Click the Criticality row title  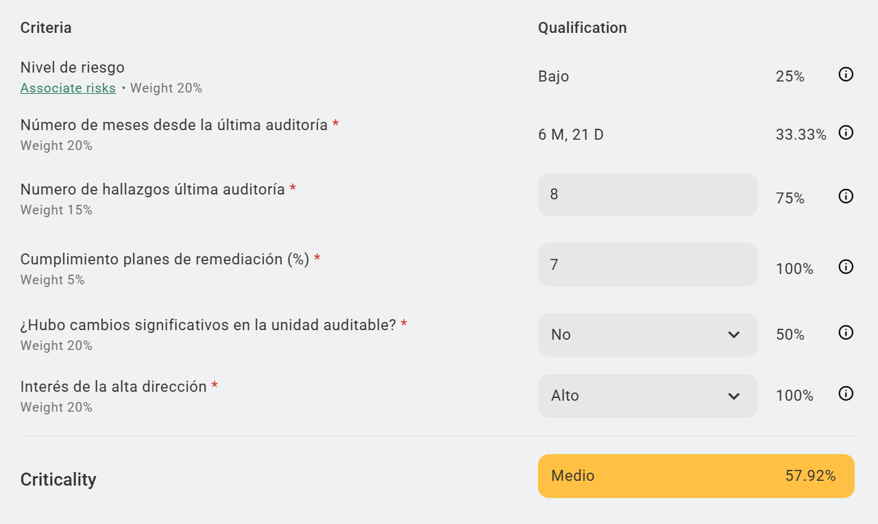[58, 479]
